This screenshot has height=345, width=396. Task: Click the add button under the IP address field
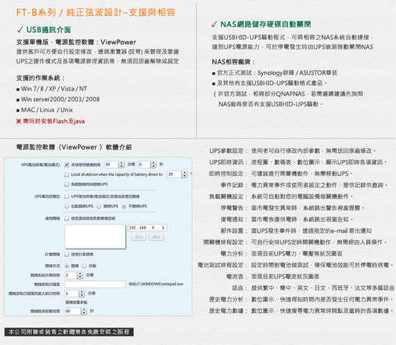pyautogui.click(x=138, y=237)
